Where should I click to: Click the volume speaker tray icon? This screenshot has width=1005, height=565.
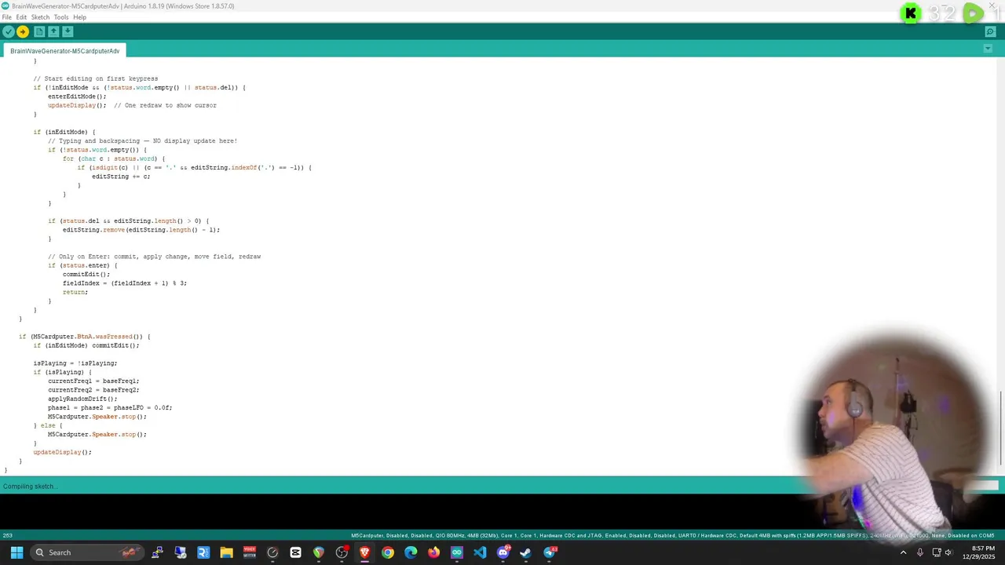click(x=948, y=552)
